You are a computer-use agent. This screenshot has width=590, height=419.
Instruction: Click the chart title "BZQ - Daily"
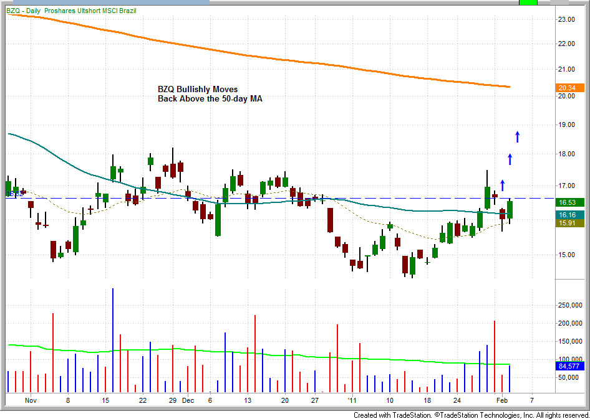pos(23,11)
